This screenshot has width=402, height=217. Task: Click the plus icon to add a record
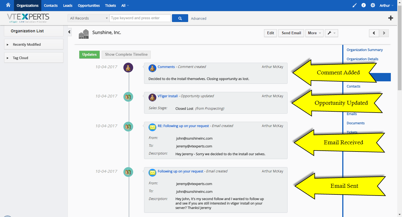click(x=391, y=18)
